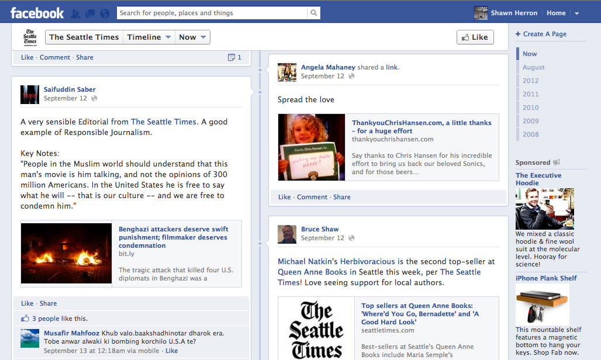
Task: Open account menu dropdown arrow
Action: (x=577, y=13)
